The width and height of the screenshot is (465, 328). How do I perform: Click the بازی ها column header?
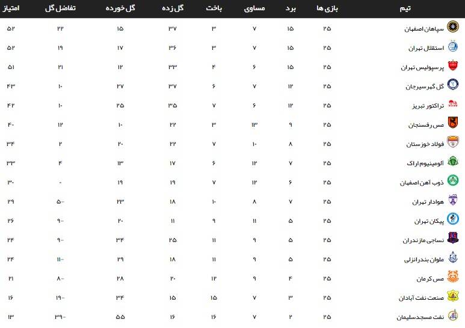(x=327, y=9)
